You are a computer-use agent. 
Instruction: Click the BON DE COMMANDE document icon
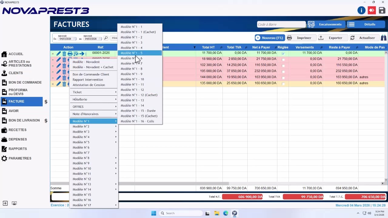[4, 82]
